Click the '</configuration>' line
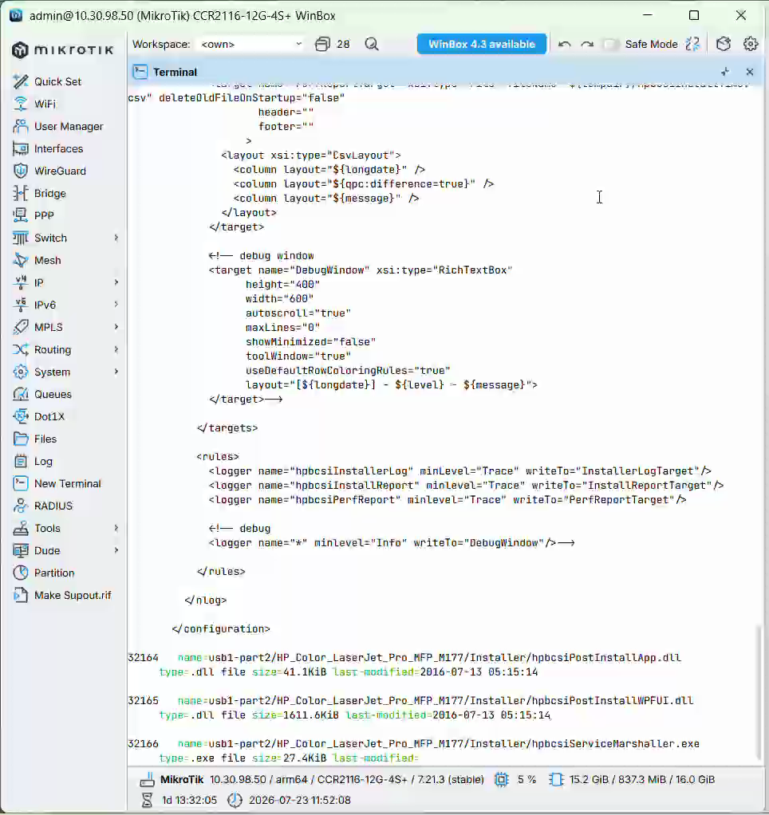This screenshot has height=815, width=769. [x=221, y=629]
